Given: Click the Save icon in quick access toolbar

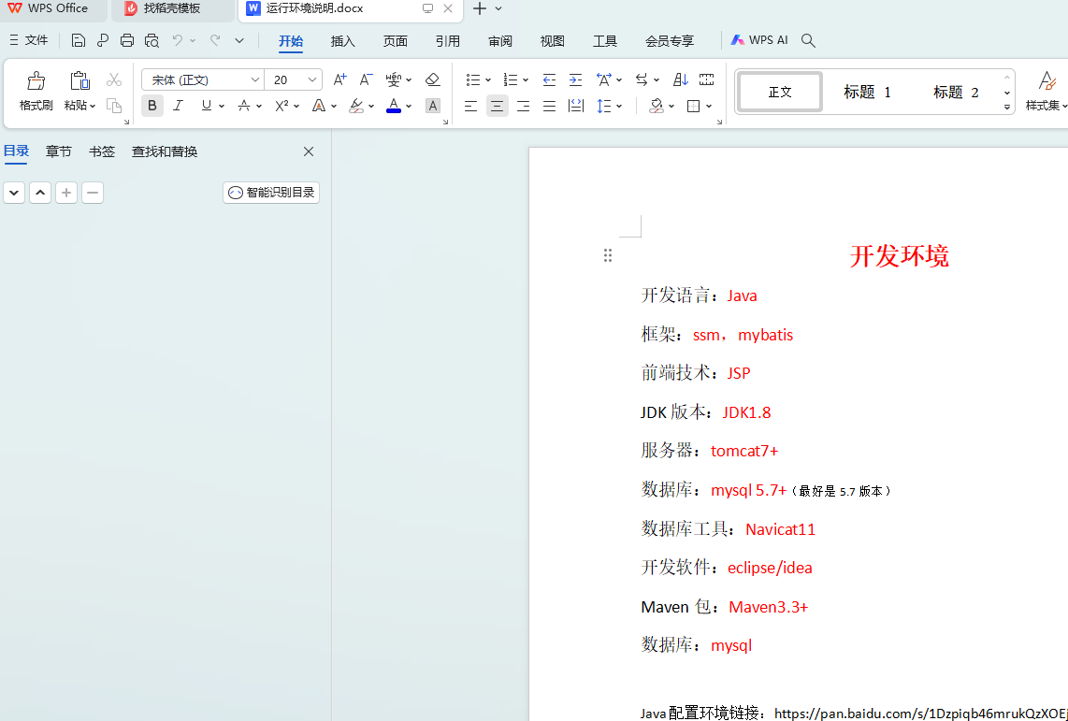Looking at the screenshot, I should tap(79, 40).
